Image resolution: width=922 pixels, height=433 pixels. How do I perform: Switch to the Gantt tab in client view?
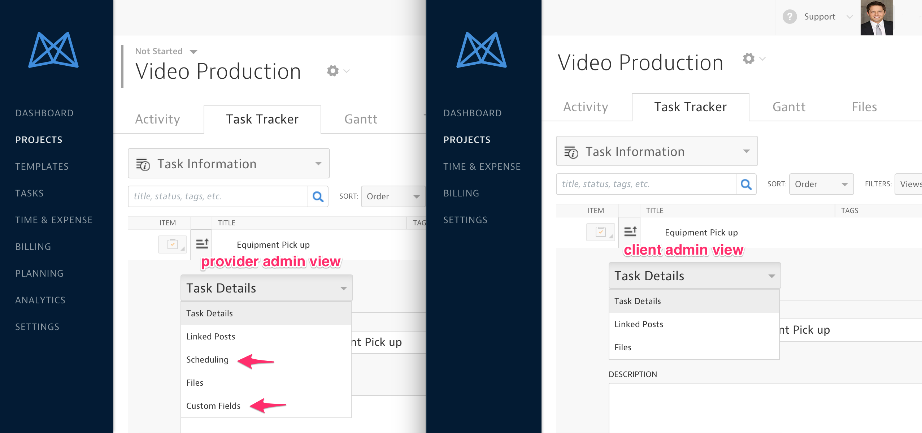click(x=789, y=107)
